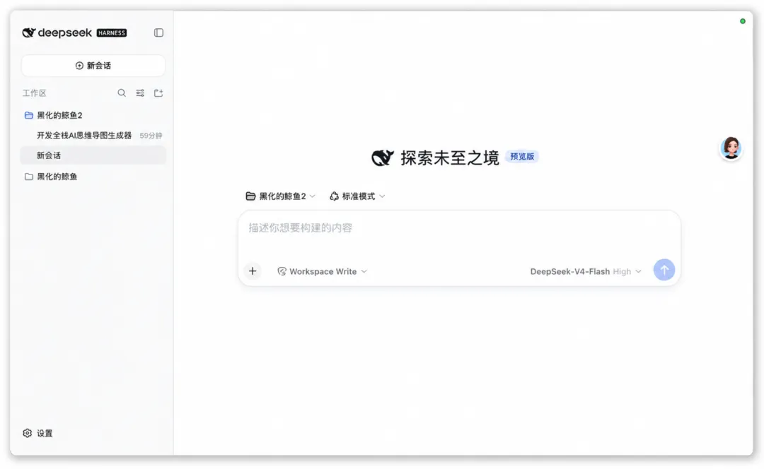764x469 pixels.
Task: Click the 预览版 preview badge
Action: [522, 157]
